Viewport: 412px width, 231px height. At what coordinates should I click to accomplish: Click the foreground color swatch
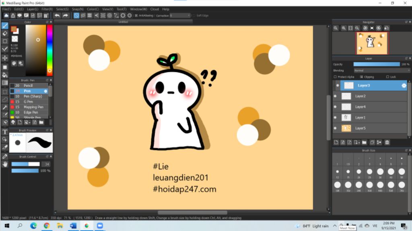[x=14, y=29]
